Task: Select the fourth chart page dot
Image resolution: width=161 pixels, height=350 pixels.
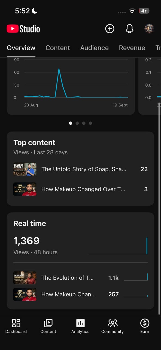Action: click(x=90, y=123)
